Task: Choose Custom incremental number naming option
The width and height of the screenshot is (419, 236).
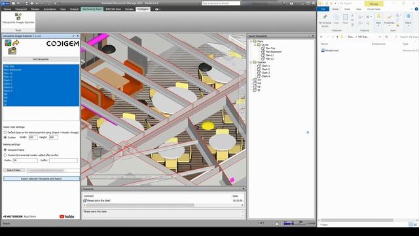Action: 5,155
